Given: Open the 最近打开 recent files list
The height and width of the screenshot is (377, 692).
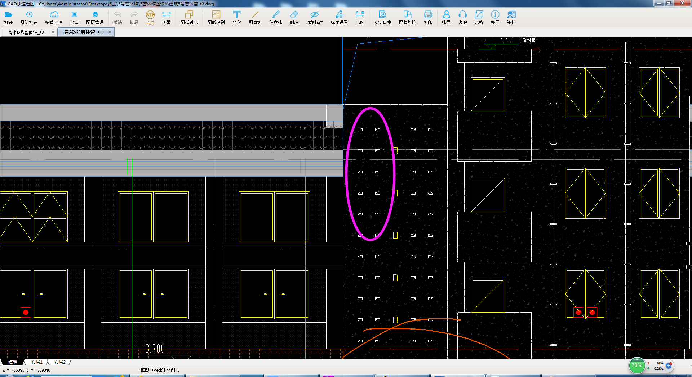Looking at the screenshot, I should [x=29, y=17].
